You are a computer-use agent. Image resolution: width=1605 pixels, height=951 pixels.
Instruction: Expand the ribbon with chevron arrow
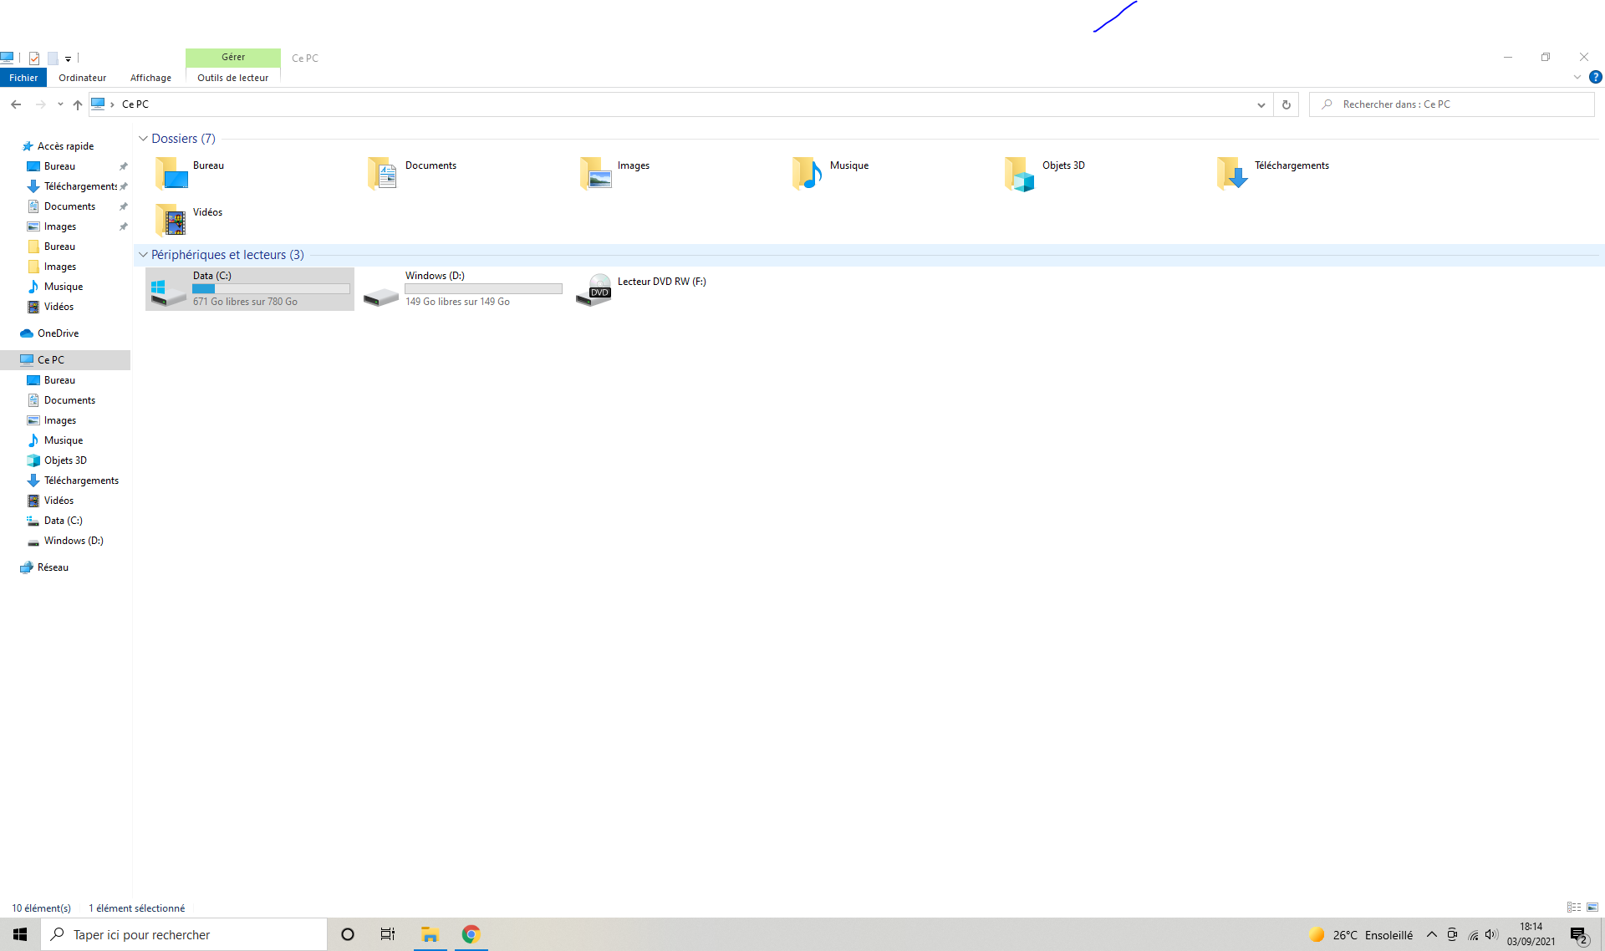(1577, 77)
